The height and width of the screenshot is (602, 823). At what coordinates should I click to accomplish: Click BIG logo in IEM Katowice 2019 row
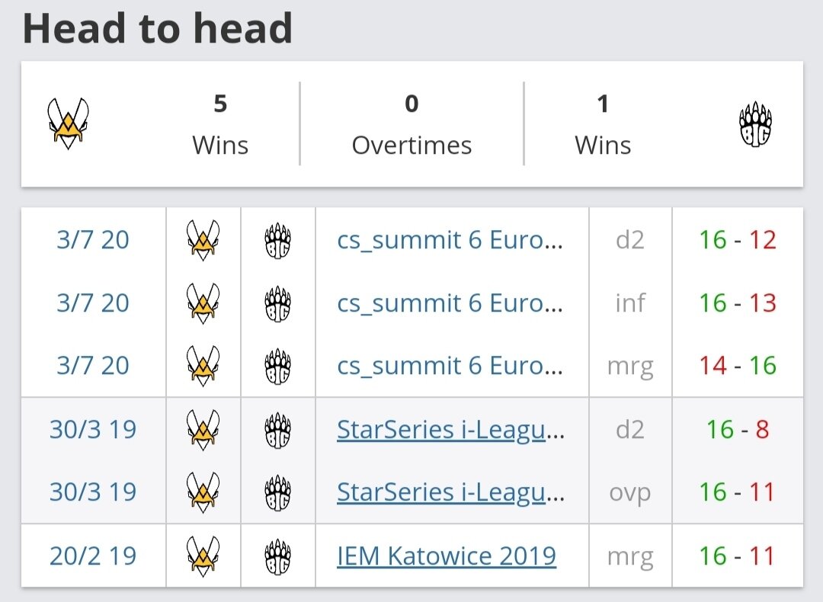click(278, 556)
